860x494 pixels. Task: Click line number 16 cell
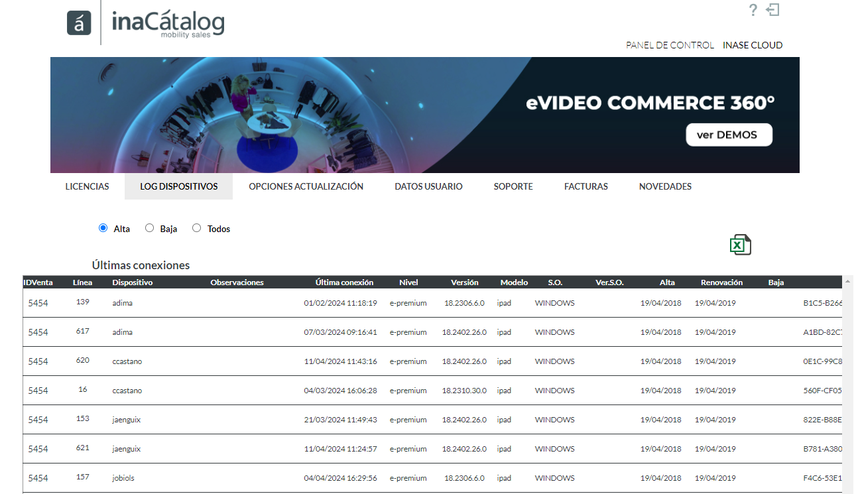83,390
